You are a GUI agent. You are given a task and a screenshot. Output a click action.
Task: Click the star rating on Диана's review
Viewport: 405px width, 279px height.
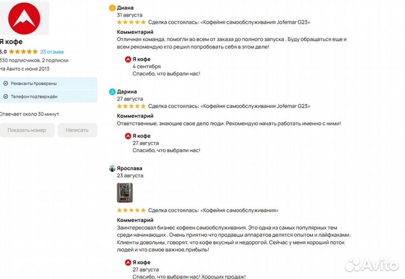point(131,23)
